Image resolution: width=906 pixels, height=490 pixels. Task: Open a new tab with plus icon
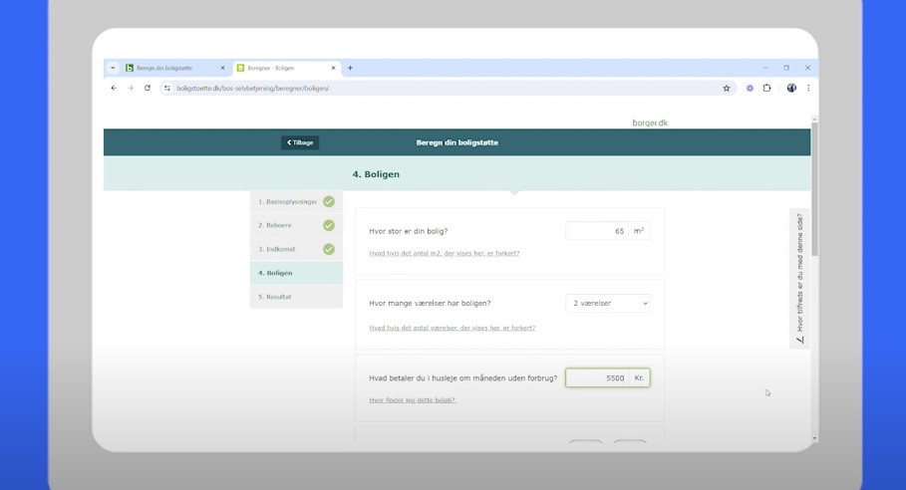pyautogui.click(x=350, y=68)
